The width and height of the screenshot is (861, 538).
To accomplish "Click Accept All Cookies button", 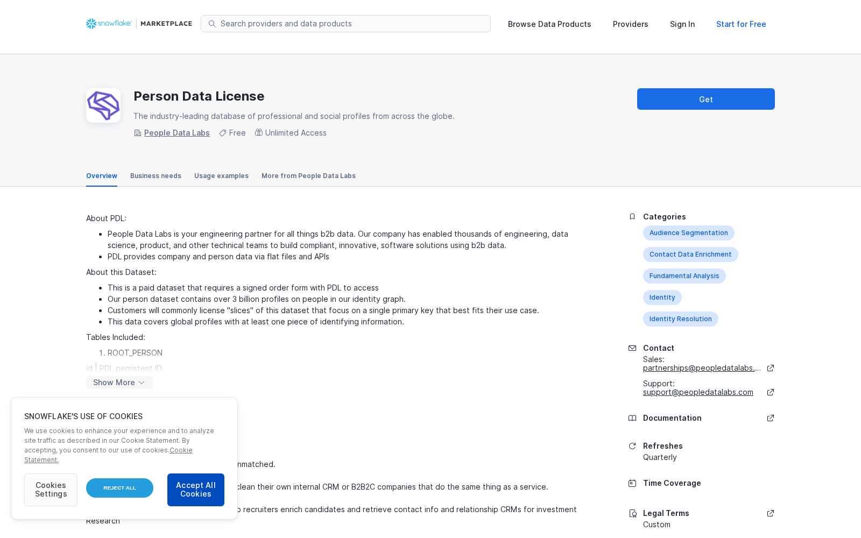I will (x=196, y=490).
